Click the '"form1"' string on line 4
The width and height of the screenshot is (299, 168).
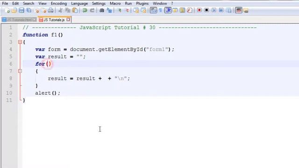[157, 49]
